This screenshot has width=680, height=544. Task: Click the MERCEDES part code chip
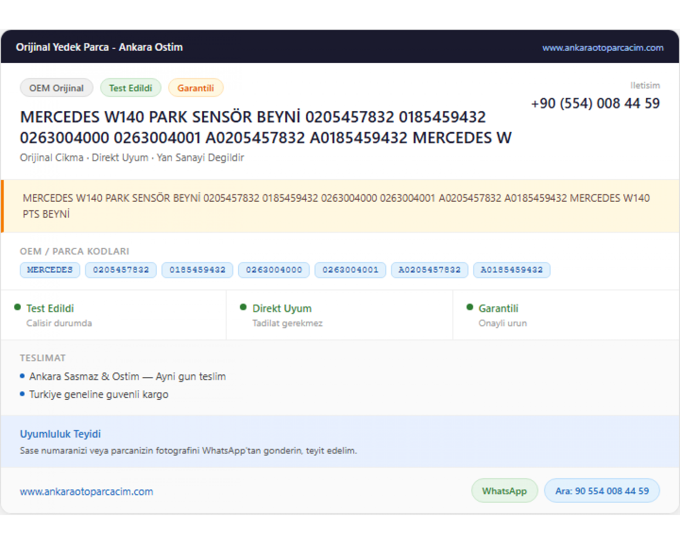pos(50,270)
